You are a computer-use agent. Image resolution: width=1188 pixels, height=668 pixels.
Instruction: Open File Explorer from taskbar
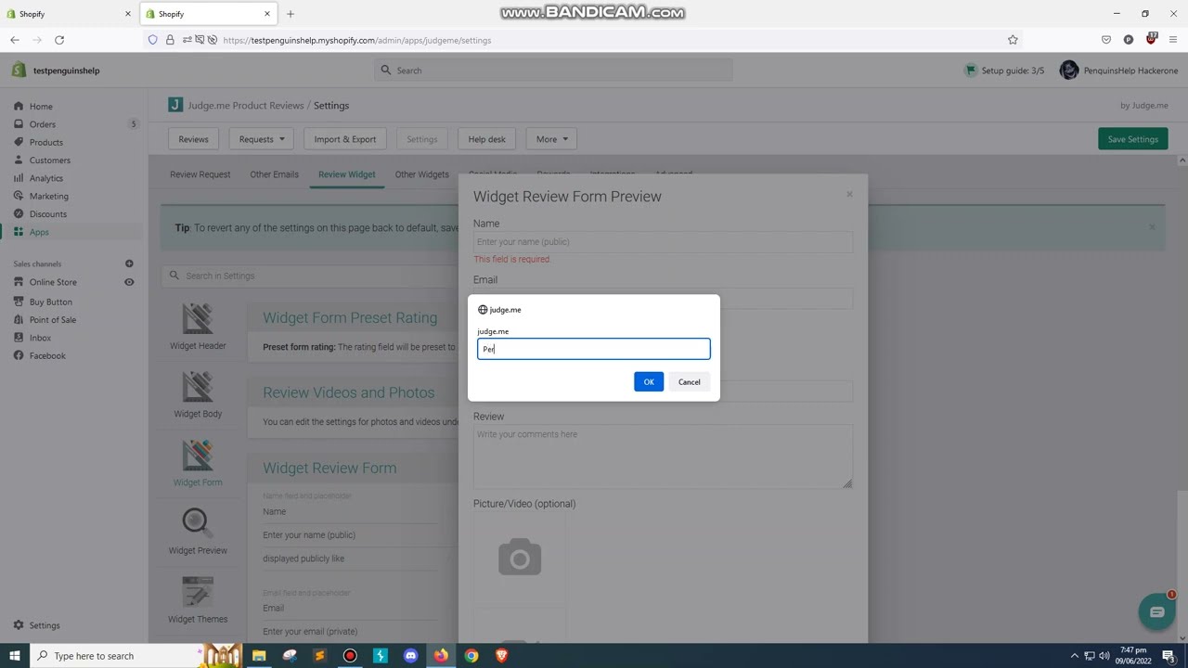(259, 656)
